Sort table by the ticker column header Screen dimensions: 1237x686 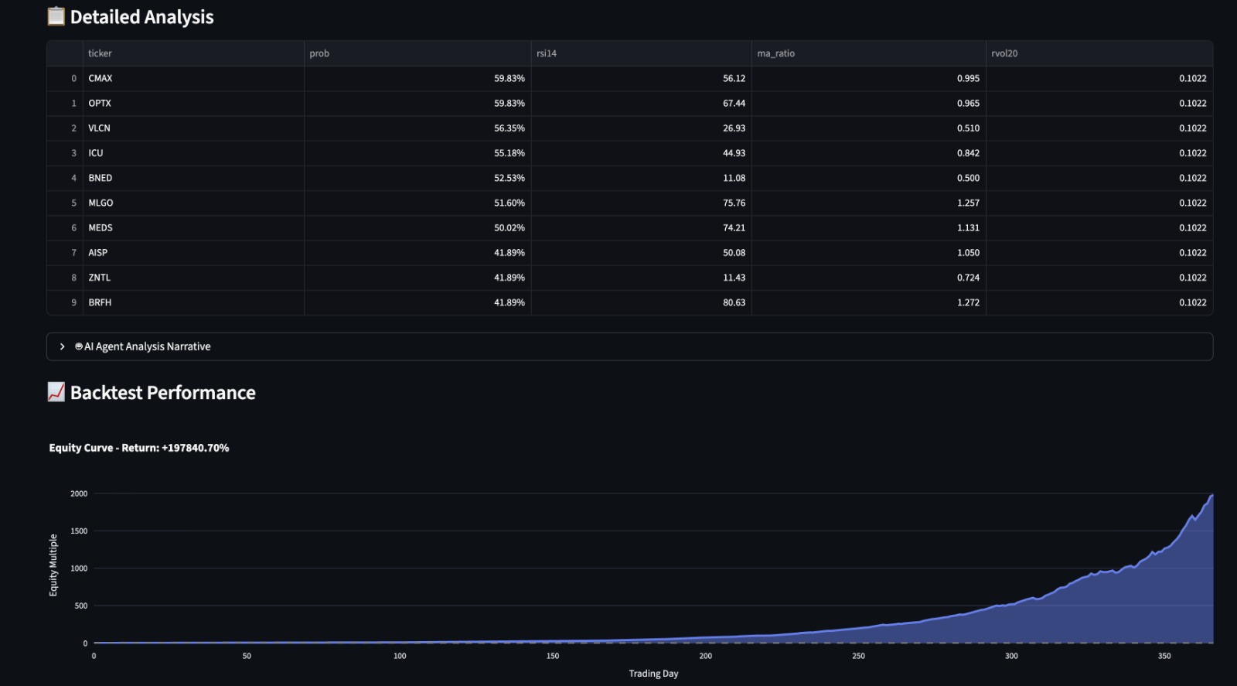(193, 53)
